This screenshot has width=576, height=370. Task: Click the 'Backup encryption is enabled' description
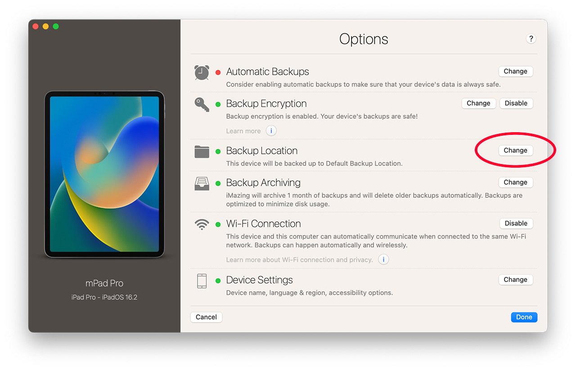pyautogui.click(x=322, y=116)
